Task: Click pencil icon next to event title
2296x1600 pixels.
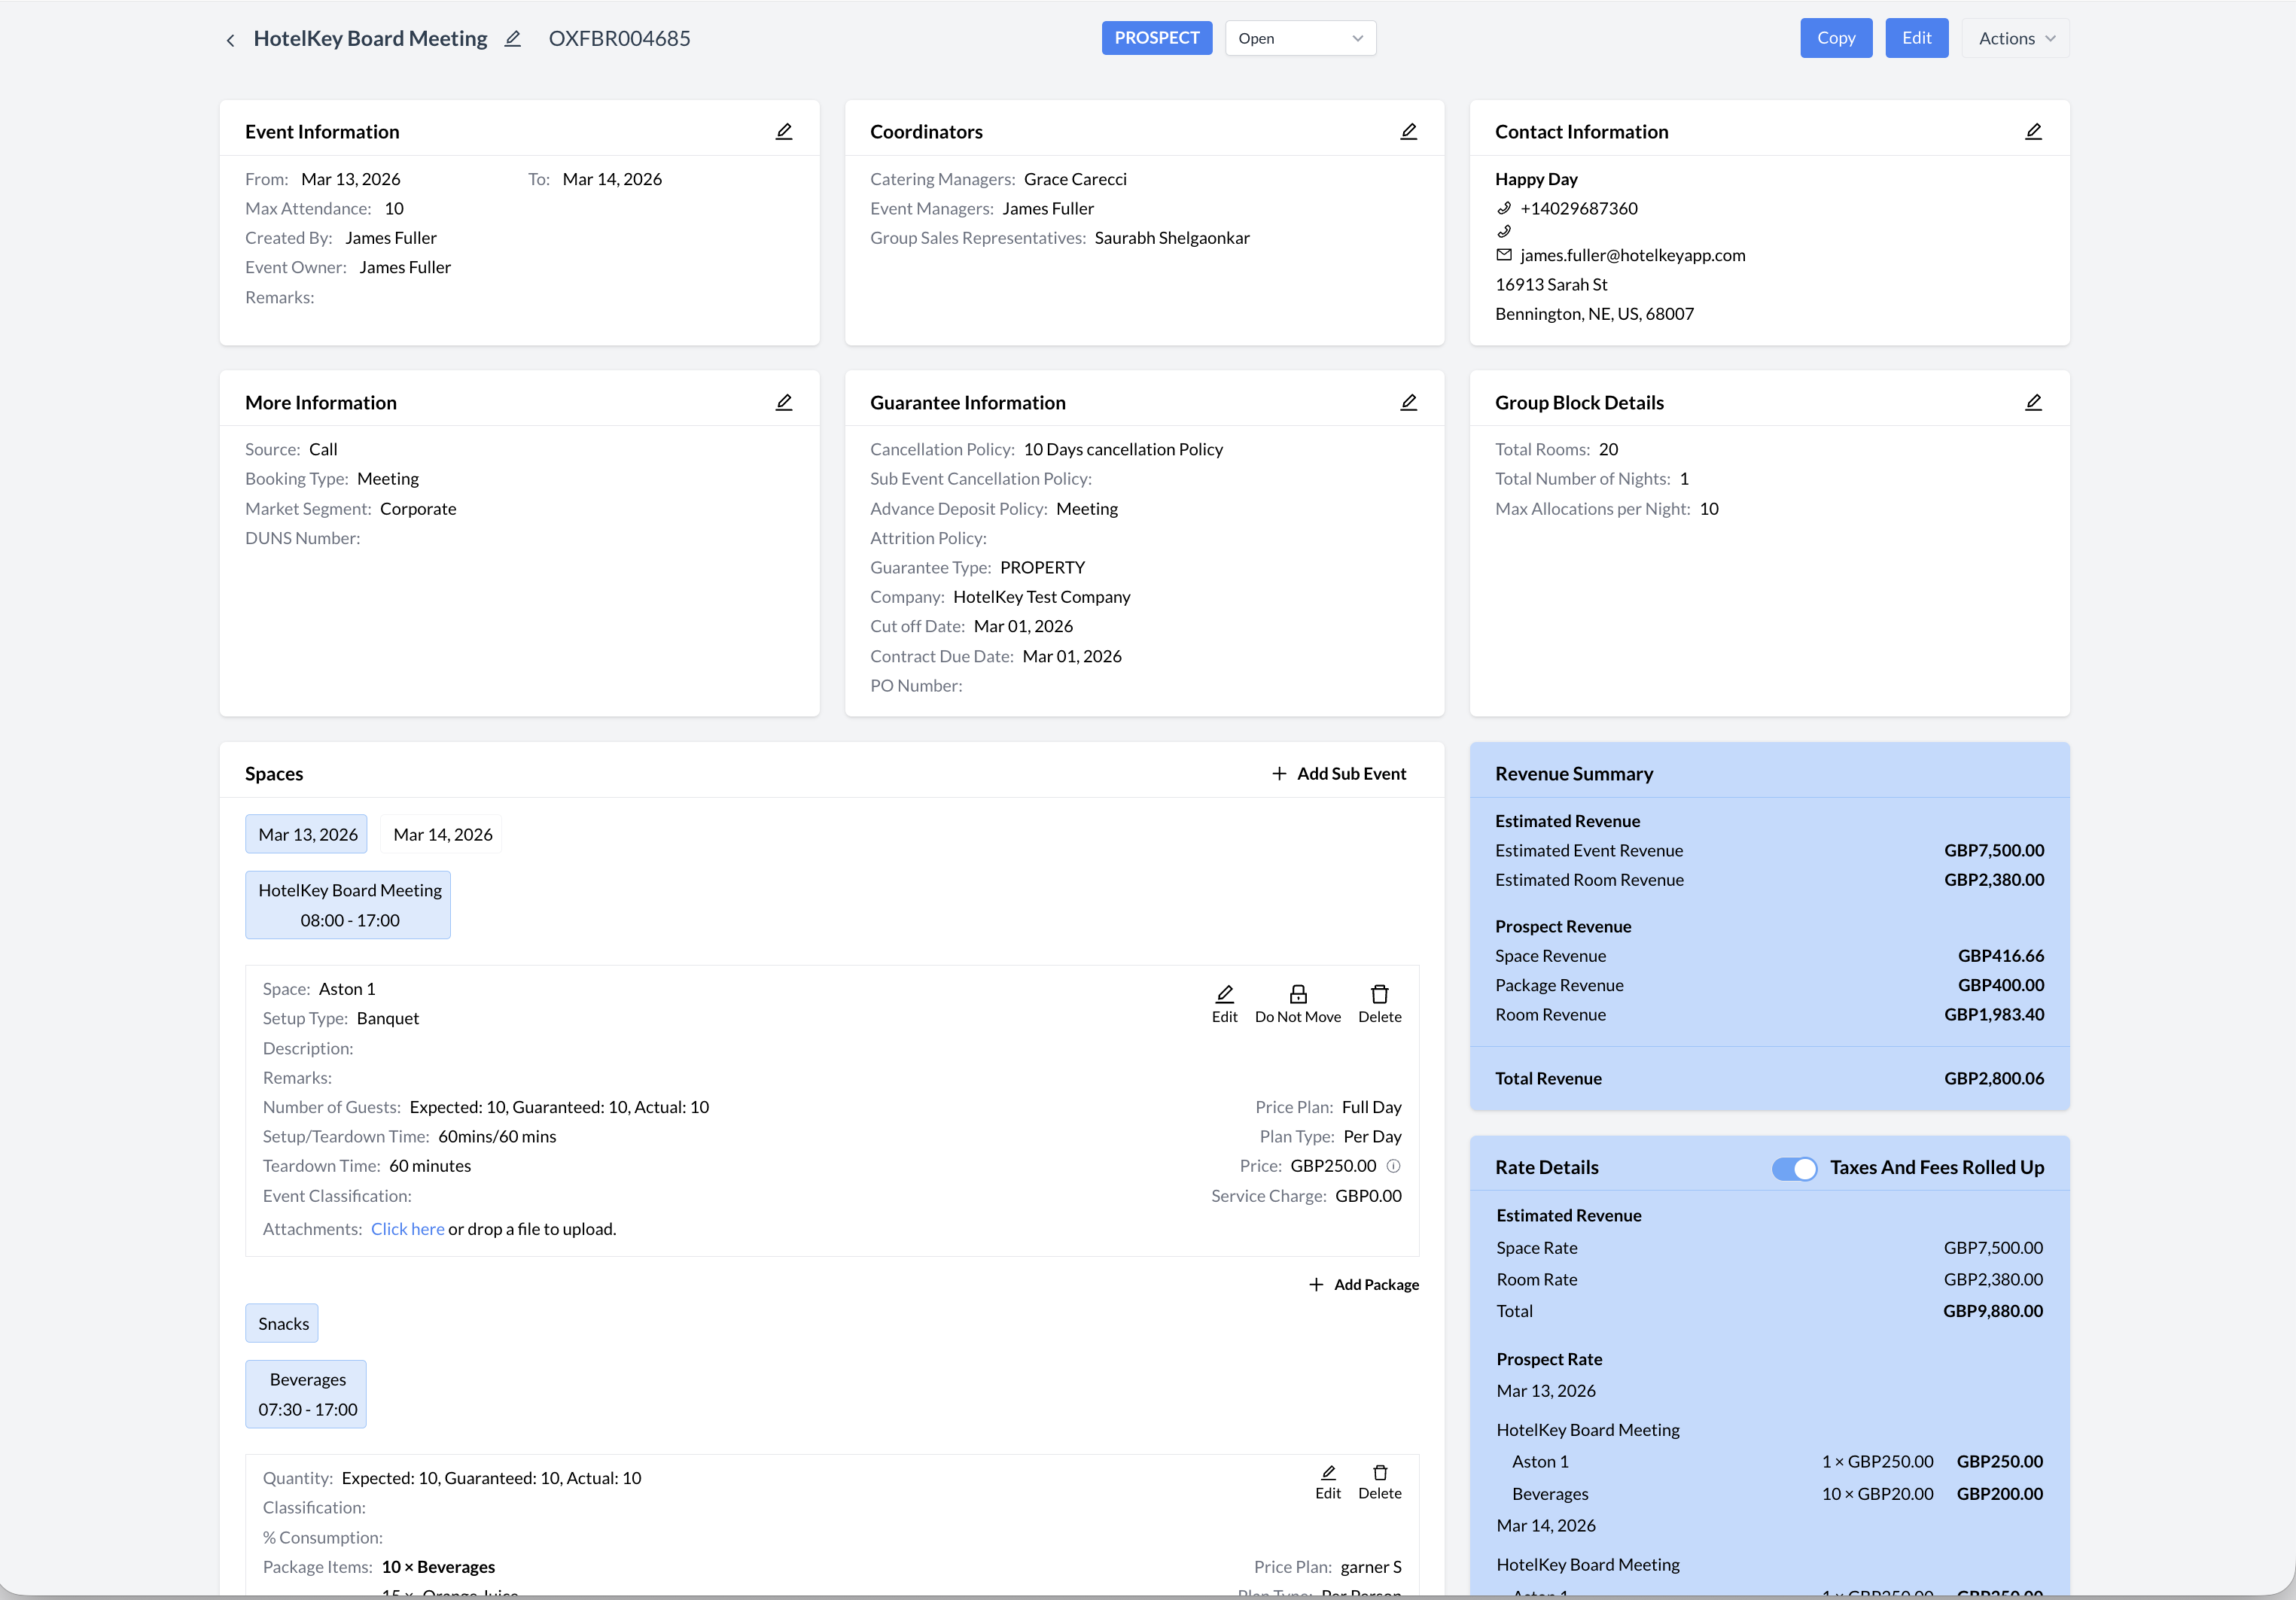Action: [x=513, y=39]
